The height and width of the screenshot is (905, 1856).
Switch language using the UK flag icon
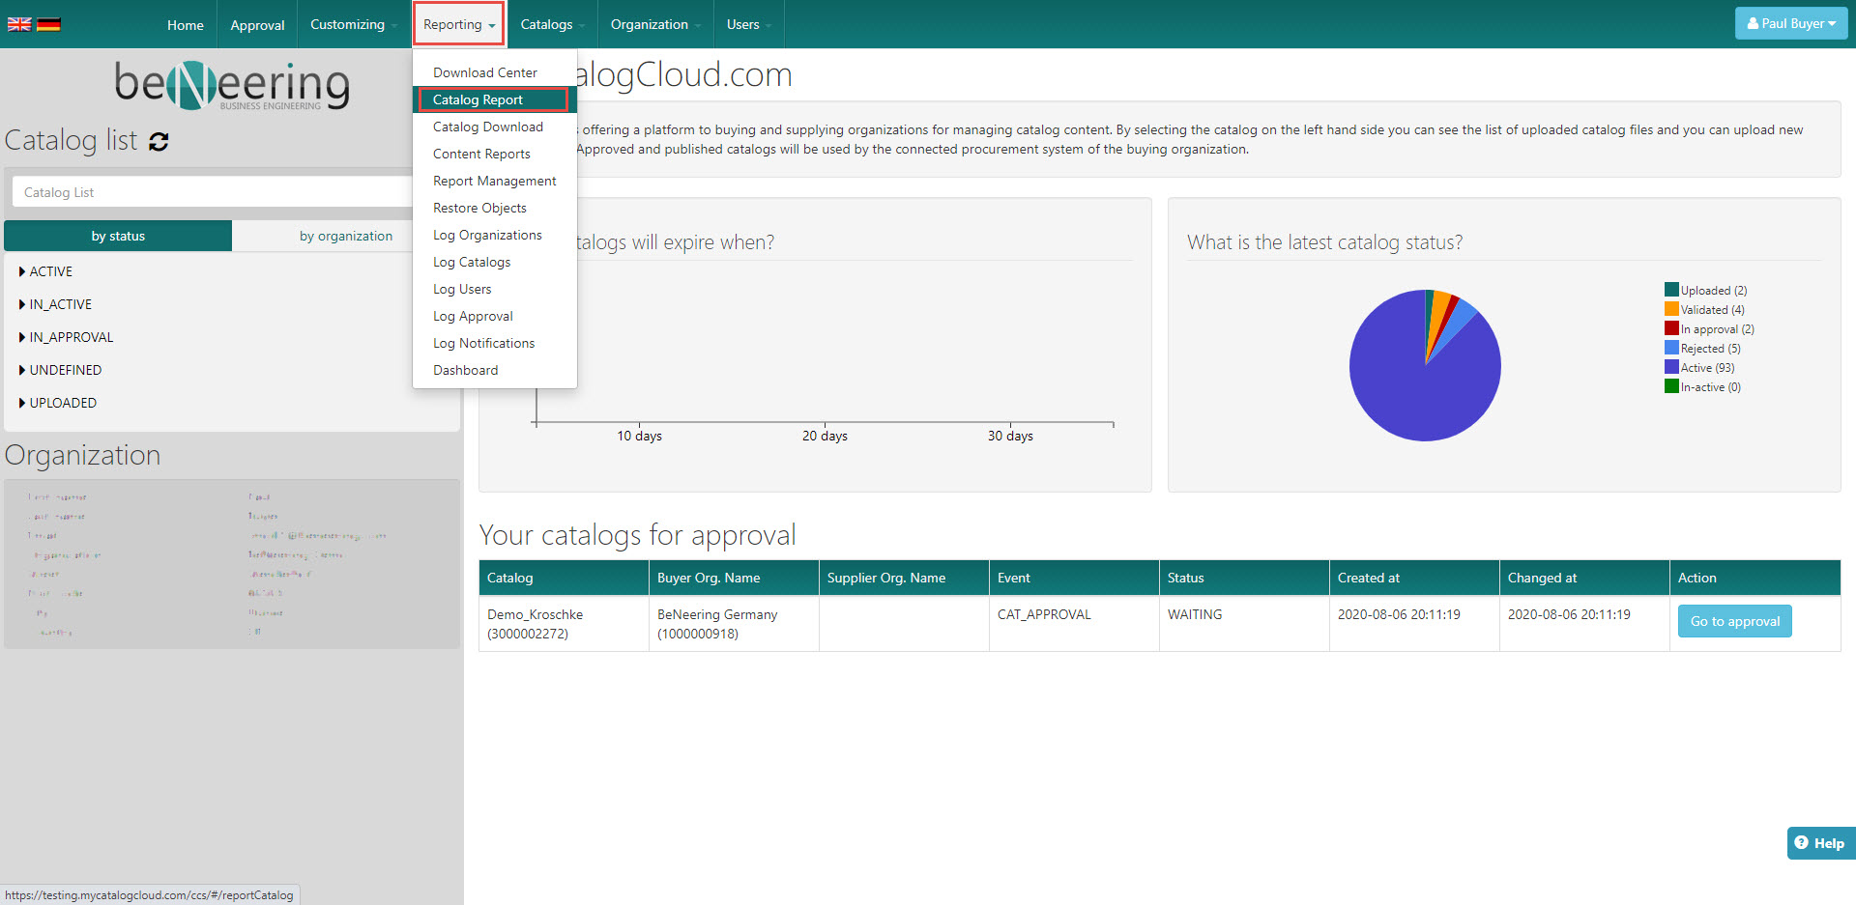click(19, 24)
